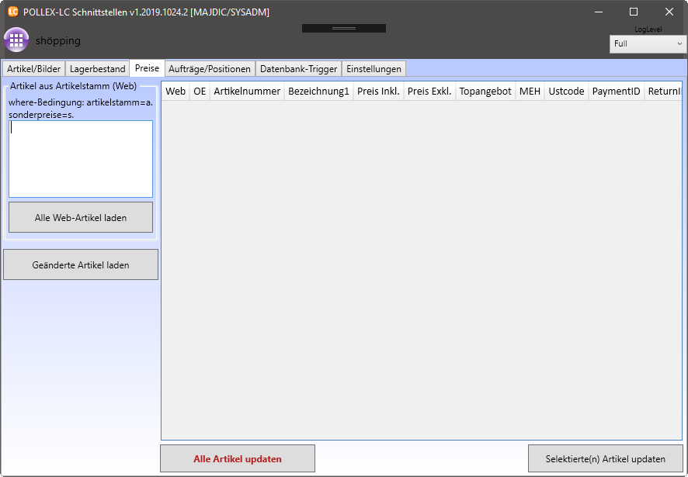This screenshot has width=688, height=477.
Task: Click into the where-Bedingung text box
Action: 81,159
